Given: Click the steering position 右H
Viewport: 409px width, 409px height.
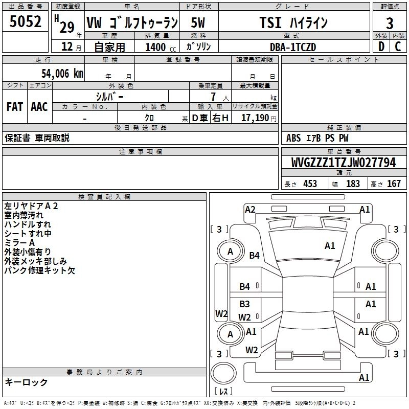Looking at the screenshot, I should (x=220, y=118).
